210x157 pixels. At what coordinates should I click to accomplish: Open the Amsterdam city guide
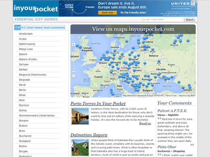[x=26, y=34]
